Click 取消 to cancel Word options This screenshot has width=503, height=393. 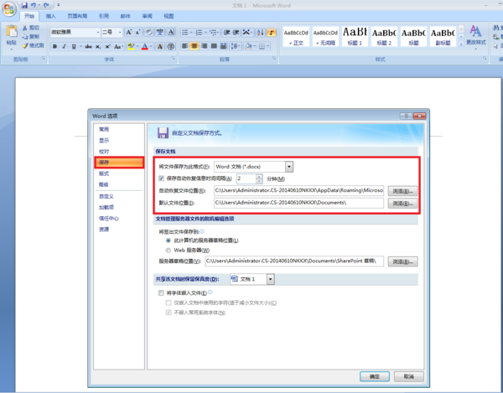coord(409,376)
